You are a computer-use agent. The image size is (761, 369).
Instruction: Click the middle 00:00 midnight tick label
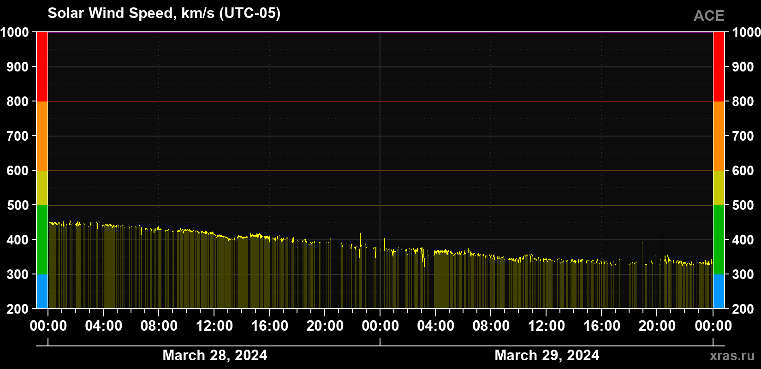[380, 326]
